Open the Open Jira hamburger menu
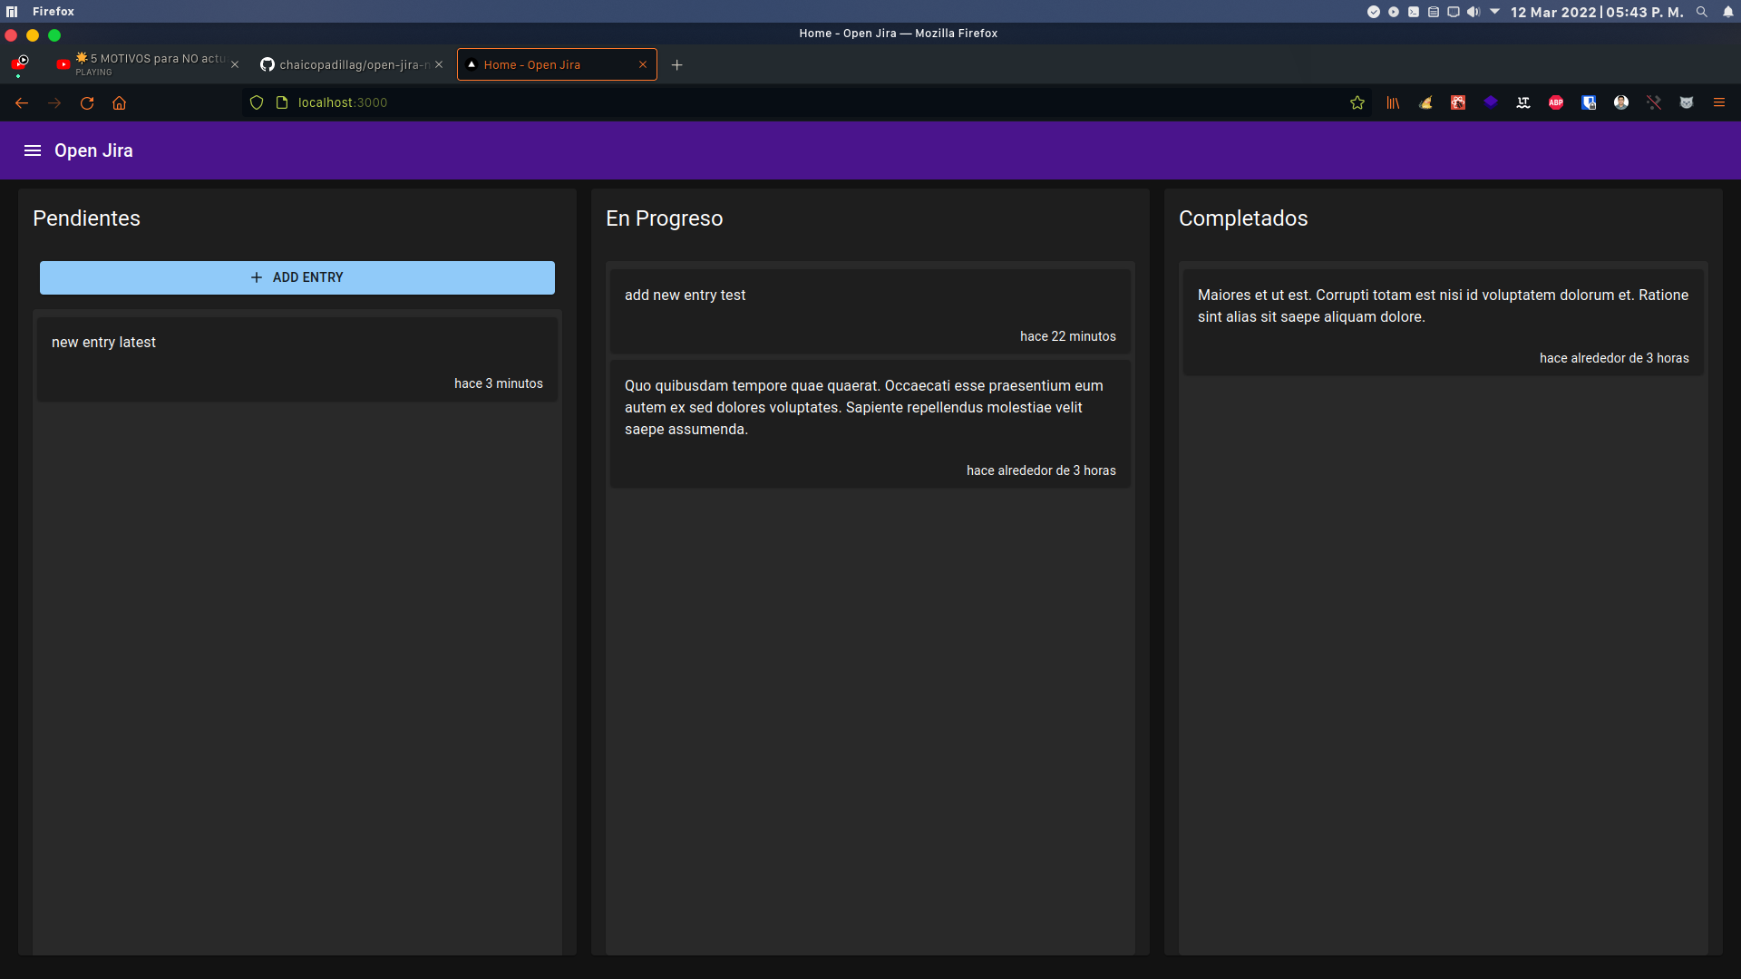The height and width of the screenshot is (979, 1741). (x=33, y=150)
